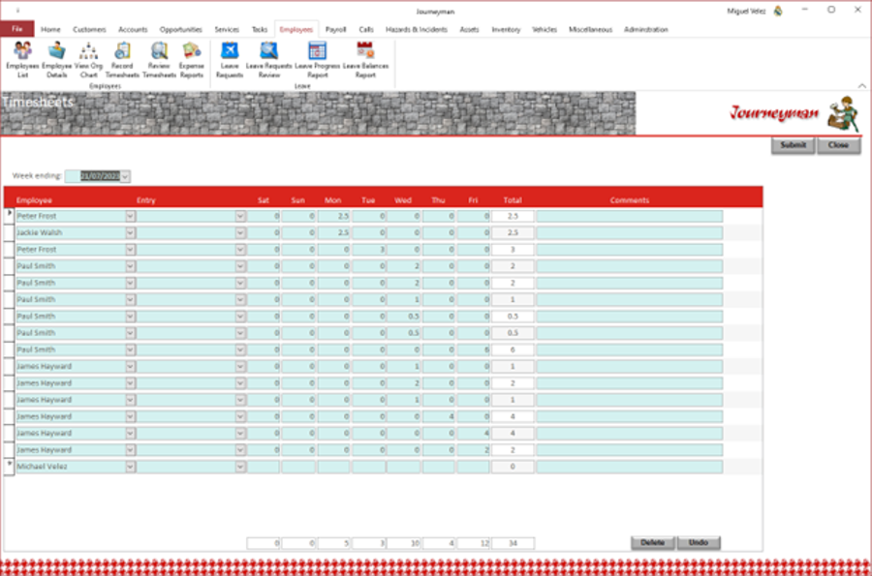Viewport: 872px width, 576px height.
Task: Click the Comments column header
Action: [x=630, y=200]
